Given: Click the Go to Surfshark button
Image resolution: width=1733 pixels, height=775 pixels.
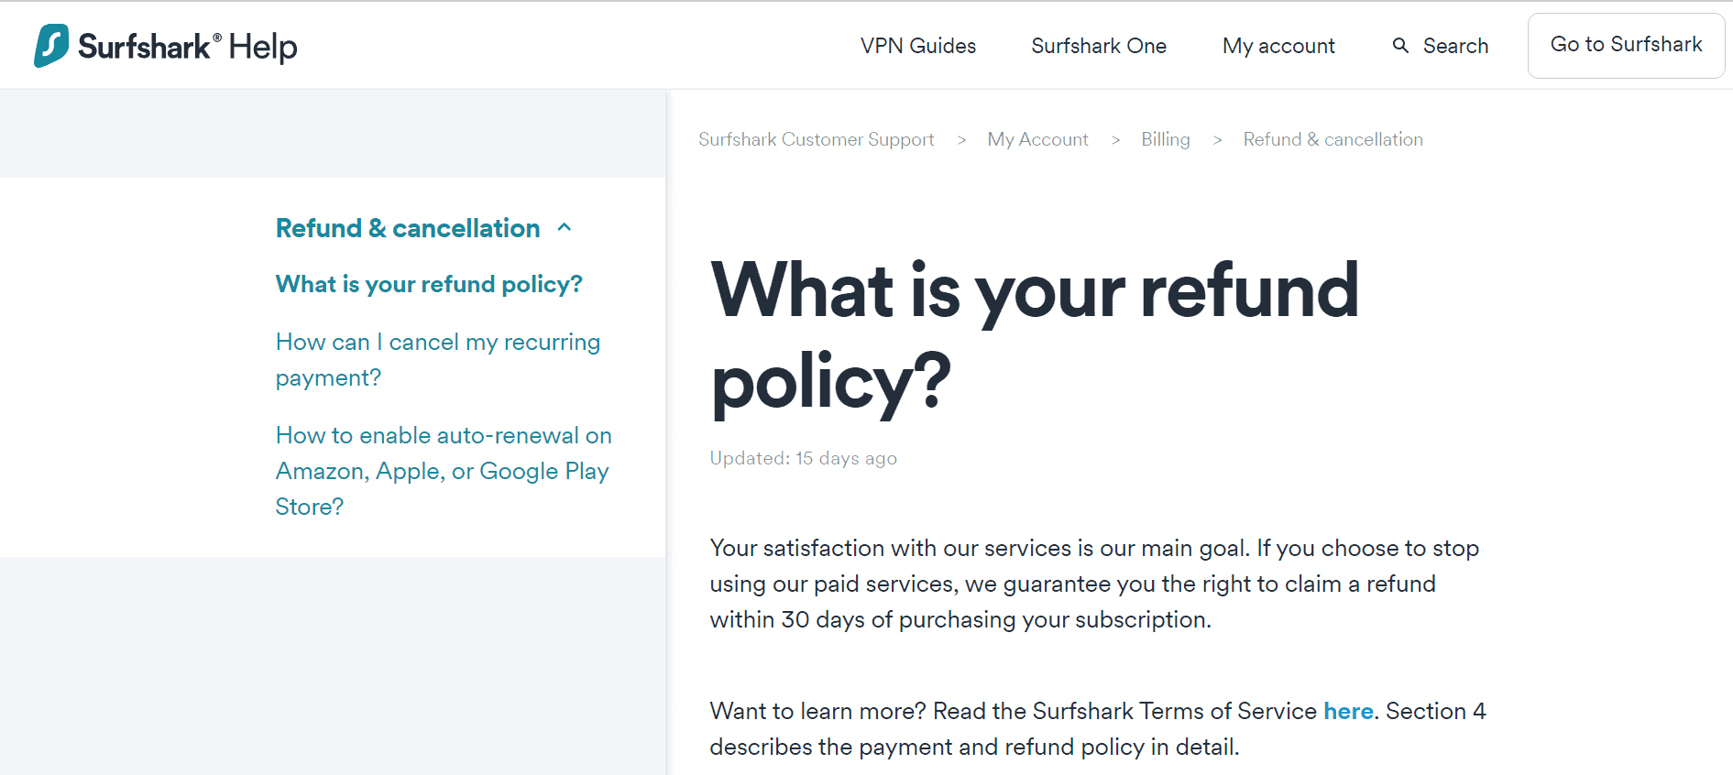Looking at the screenshot, I should pos(1626,45).
